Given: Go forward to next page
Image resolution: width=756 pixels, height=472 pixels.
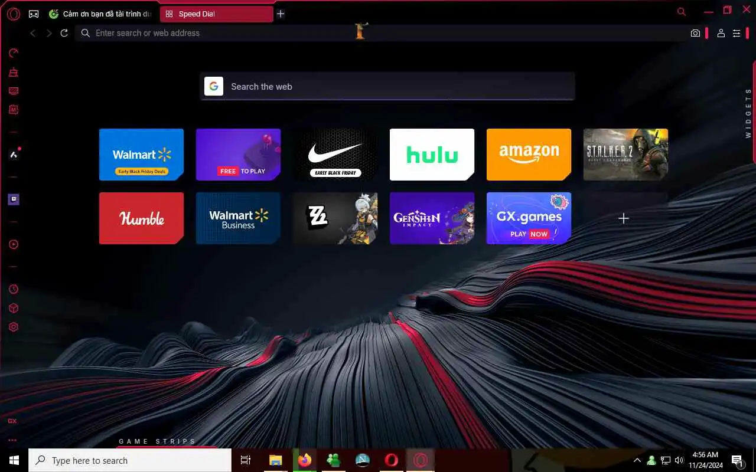Looking at the screenshot, I should point(49,33).
